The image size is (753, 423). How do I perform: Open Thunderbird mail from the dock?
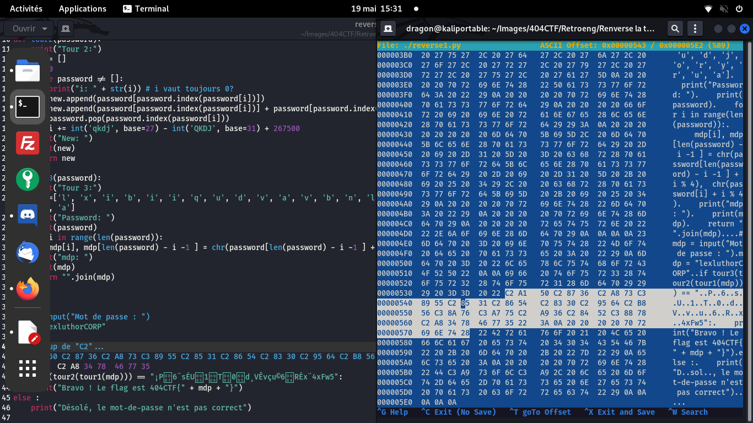(28, 252)
